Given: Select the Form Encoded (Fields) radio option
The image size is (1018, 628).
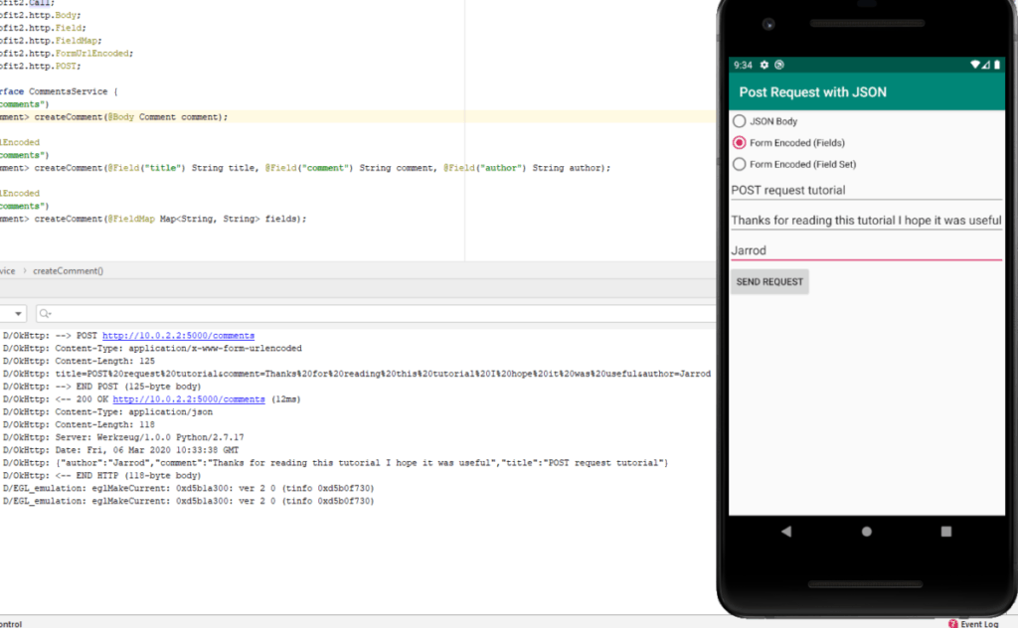Looking at the screenshot, I should coord(739,143).
